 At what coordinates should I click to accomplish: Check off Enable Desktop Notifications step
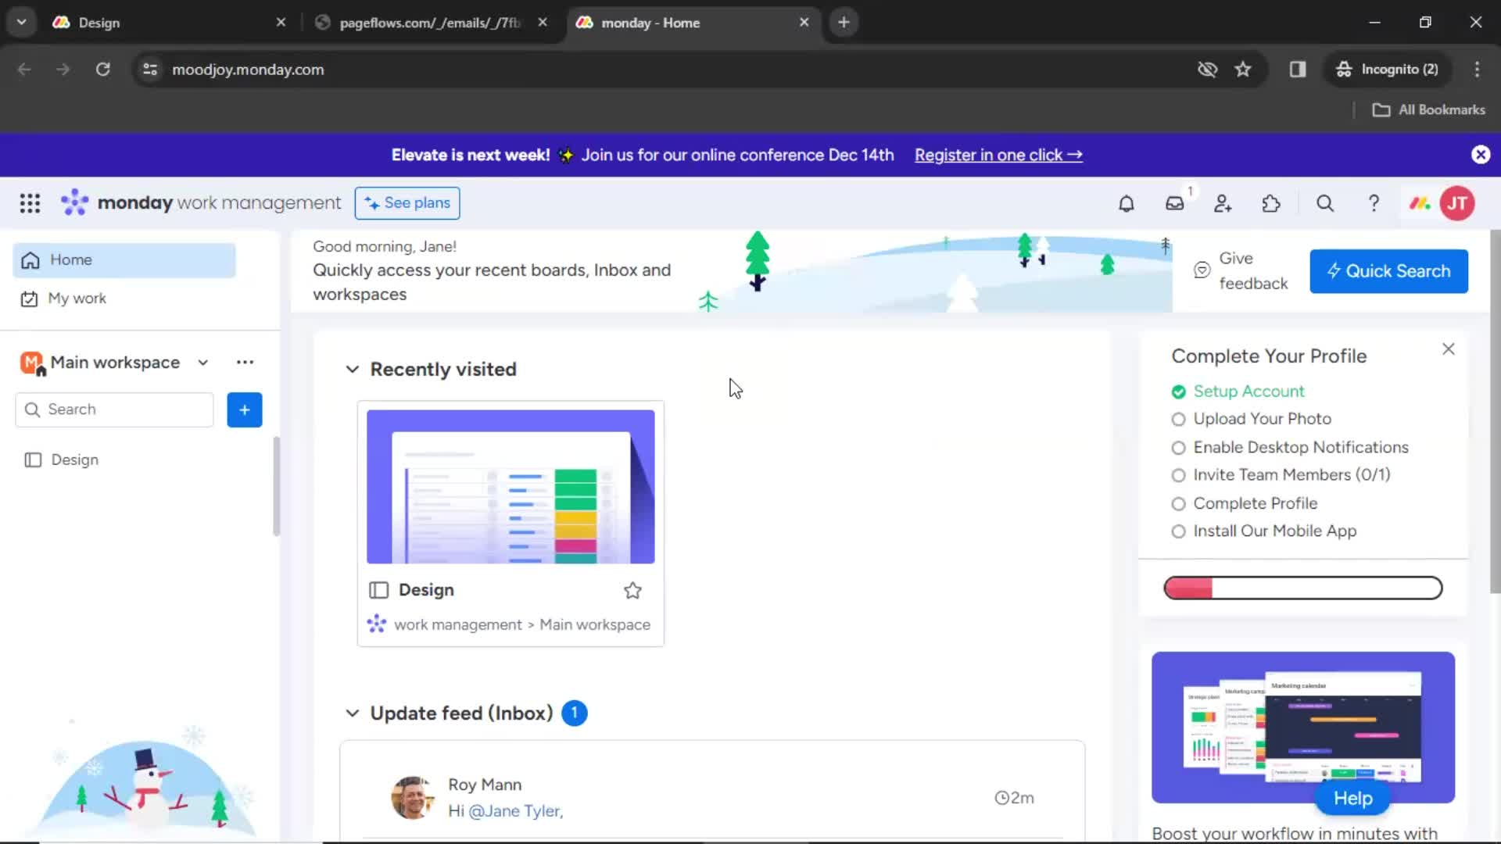pos(1178,447)
